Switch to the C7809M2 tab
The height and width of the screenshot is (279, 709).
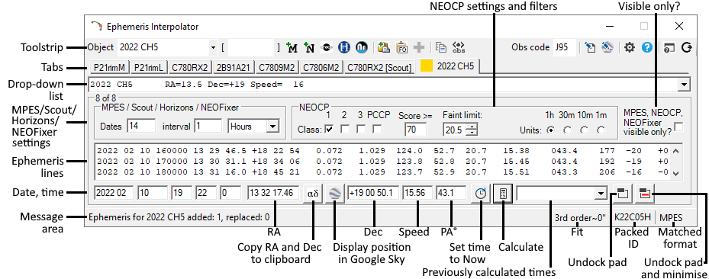[x=277, y=68]
